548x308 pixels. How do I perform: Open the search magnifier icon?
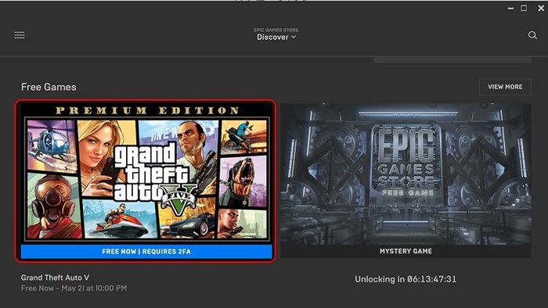pos(532,35)
